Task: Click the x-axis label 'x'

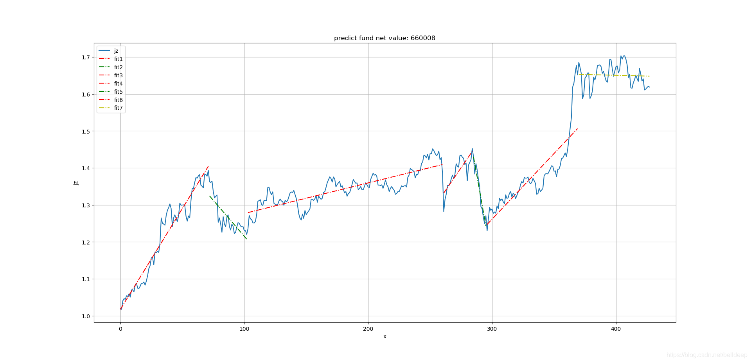Action: pos(385,337)
